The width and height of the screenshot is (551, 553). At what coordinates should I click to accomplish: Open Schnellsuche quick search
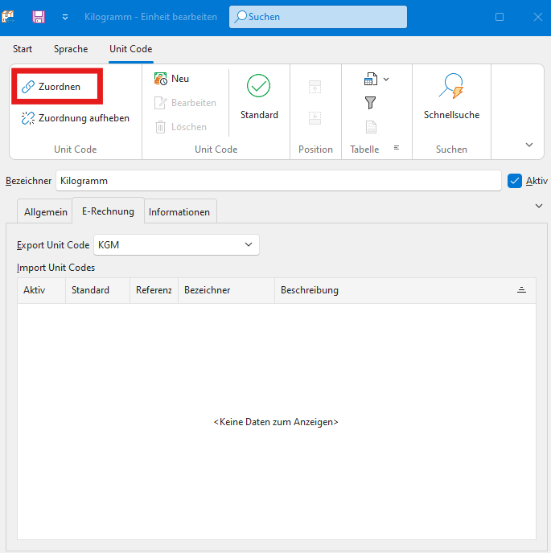coord(451,95)
